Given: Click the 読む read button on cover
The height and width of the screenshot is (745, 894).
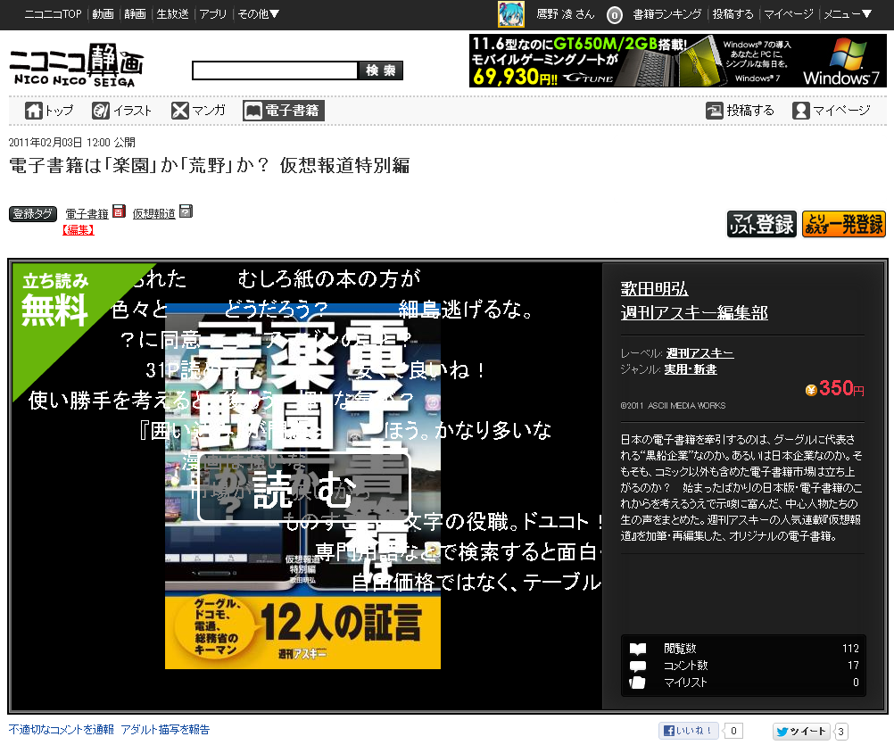Looking at the screenshot, I should pyautogui.click(x=304, y=488).
